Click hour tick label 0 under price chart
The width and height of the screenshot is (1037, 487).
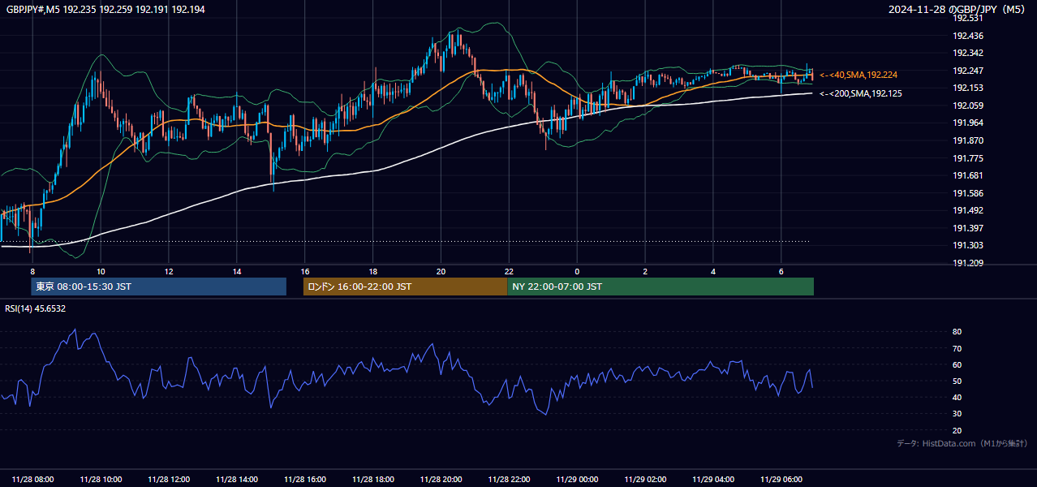point(577,271)
